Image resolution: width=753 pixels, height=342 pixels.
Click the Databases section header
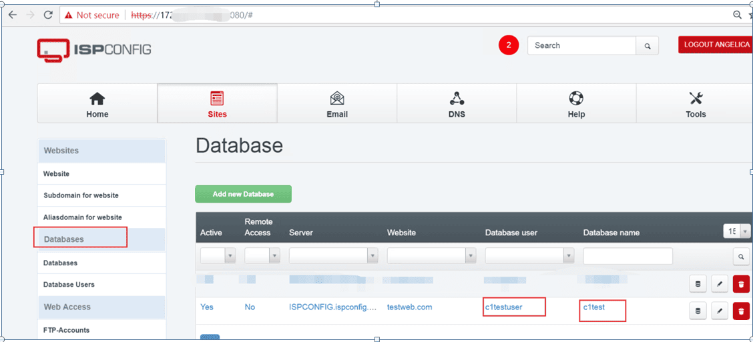coord(101,239)
